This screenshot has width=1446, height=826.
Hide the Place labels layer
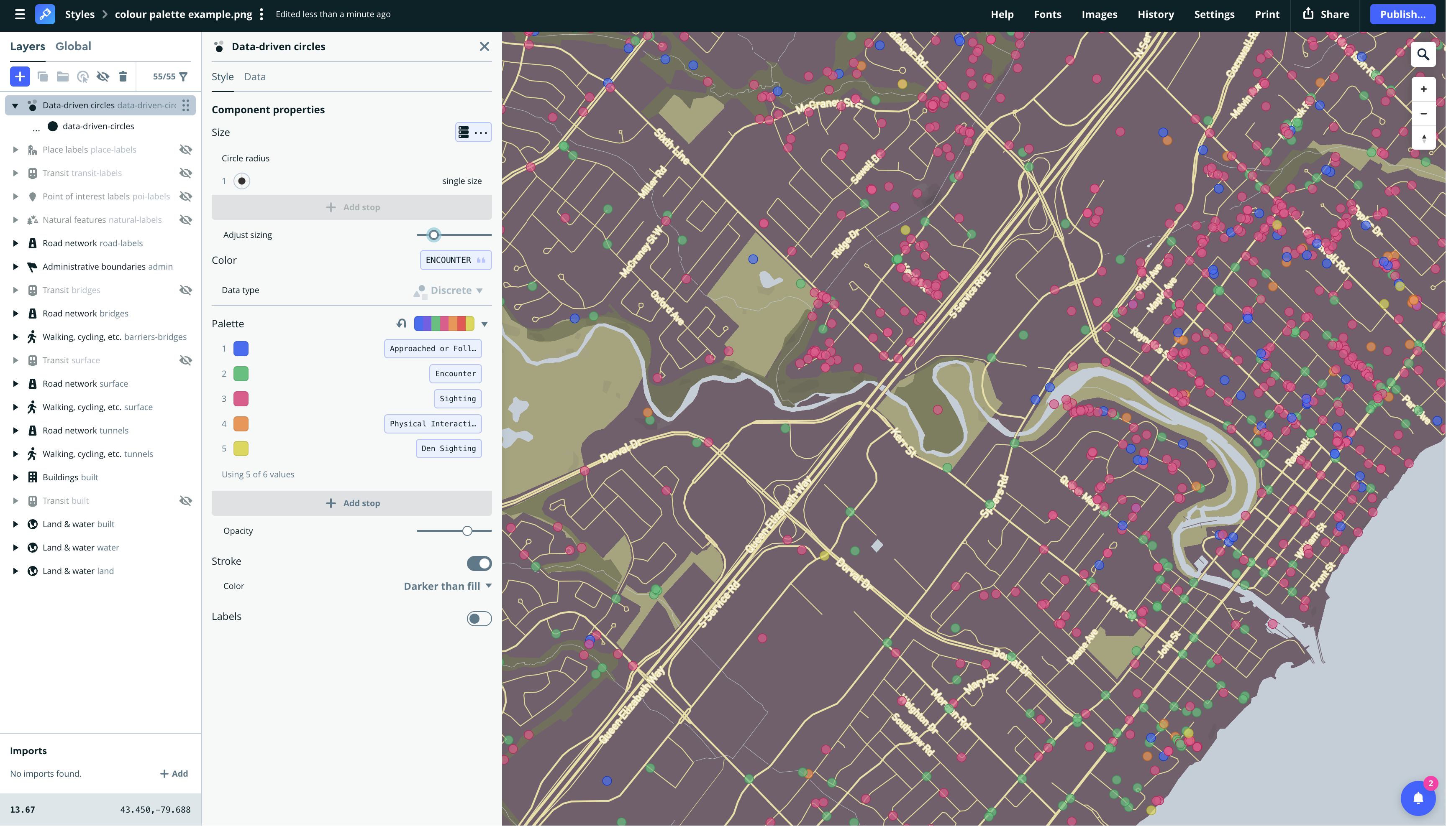(186, 149)
